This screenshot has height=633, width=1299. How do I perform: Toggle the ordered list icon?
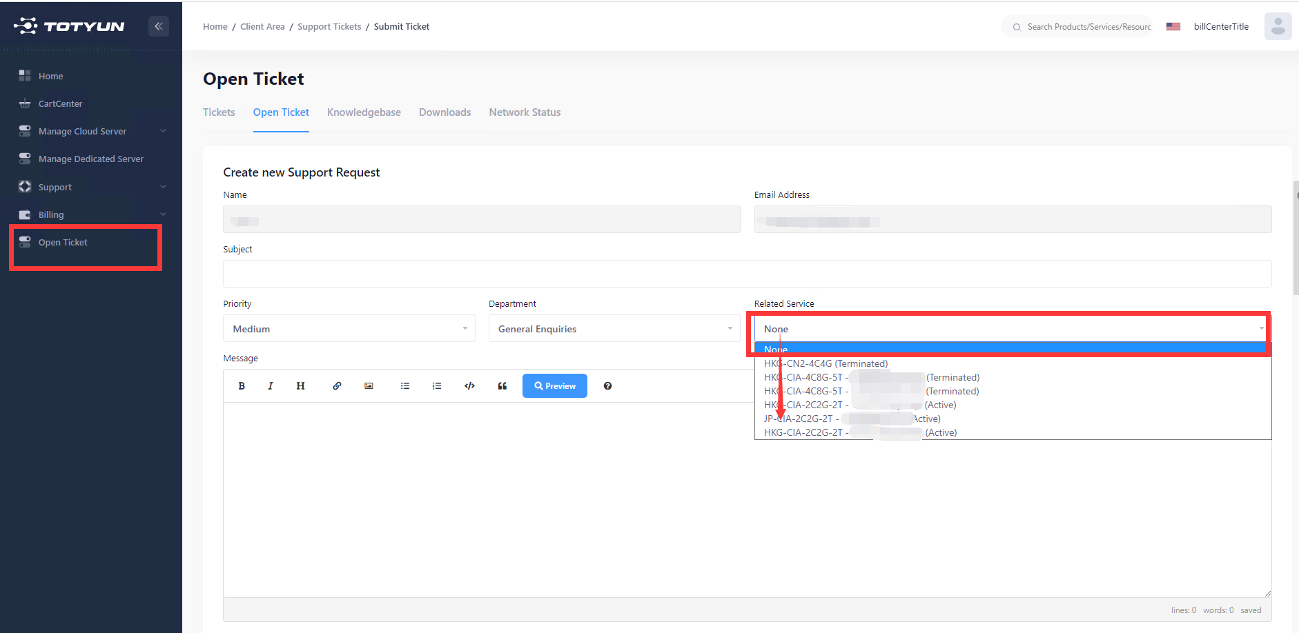click(437, 386)
